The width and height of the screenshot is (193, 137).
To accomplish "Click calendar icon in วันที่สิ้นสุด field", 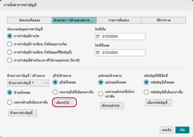I will point(98,53).
